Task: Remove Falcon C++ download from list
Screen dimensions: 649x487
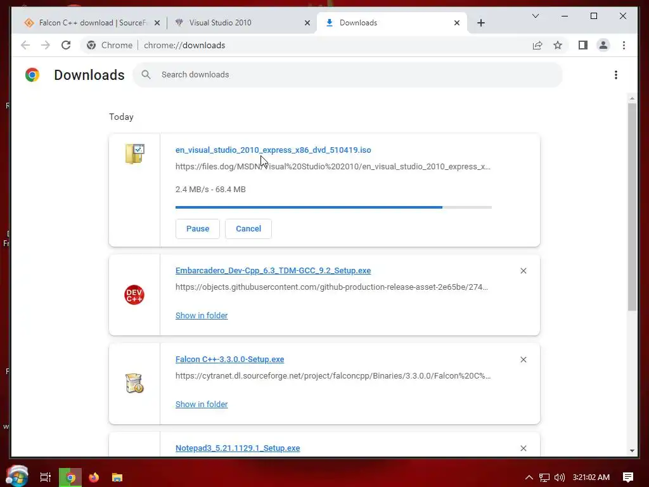Action: (523, 360)
